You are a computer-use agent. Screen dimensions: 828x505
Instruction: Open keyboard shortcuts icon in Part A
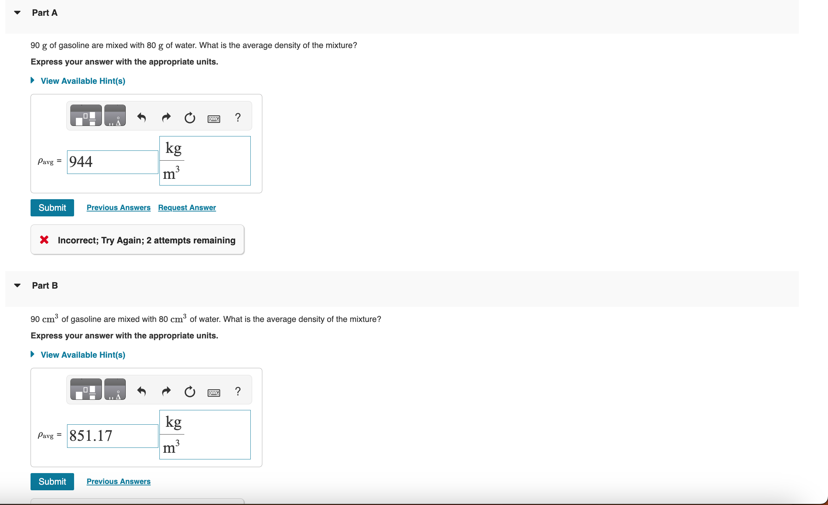coord(213,119)
